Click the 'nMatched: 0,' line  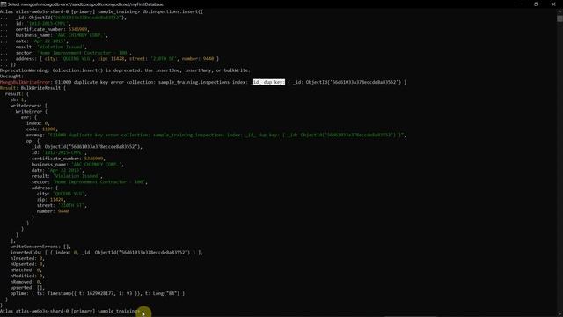[x=26, y=270]
